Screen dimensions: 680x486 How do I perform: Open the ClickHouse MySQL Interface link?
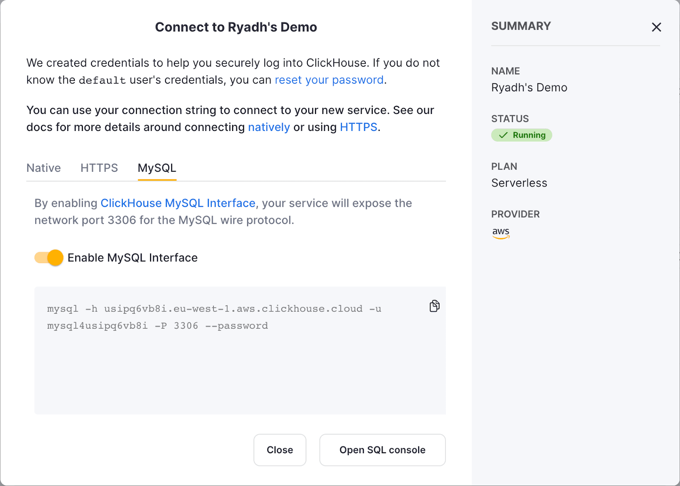tap(178, 203)
